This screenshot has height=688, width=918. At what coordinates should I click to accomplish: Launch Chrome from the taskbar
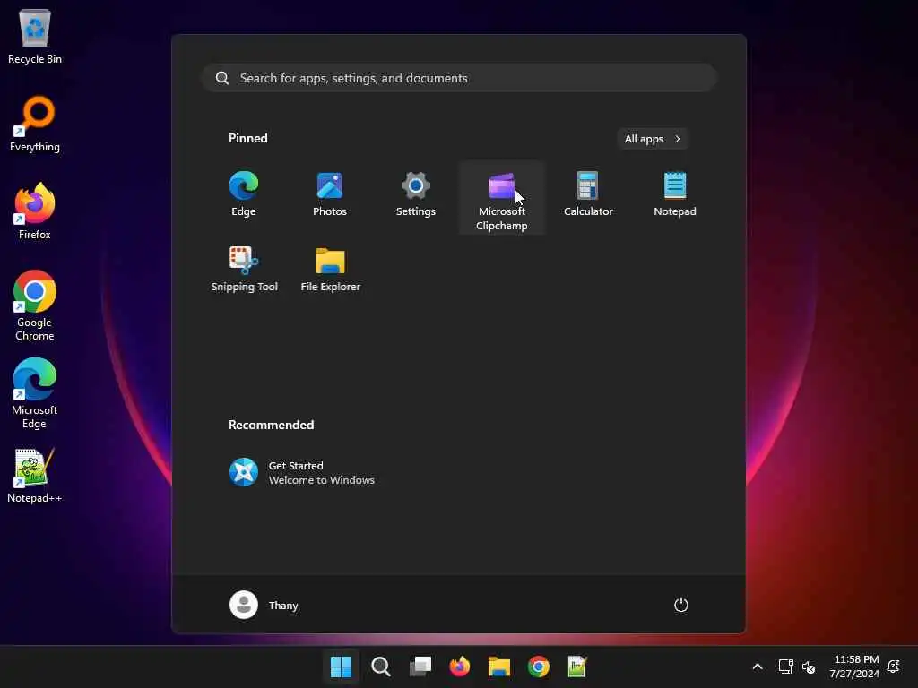click(x=539, y=666)
